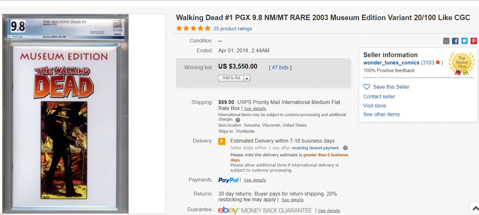
Task: Share listing on Twitter
Action: click(465, 41)
